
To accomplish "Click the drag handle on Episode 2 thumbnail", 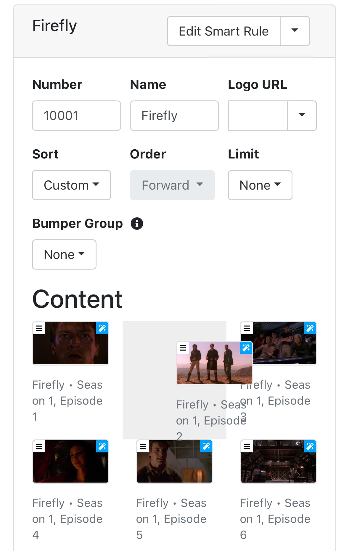I will click(x=183, y=348).
